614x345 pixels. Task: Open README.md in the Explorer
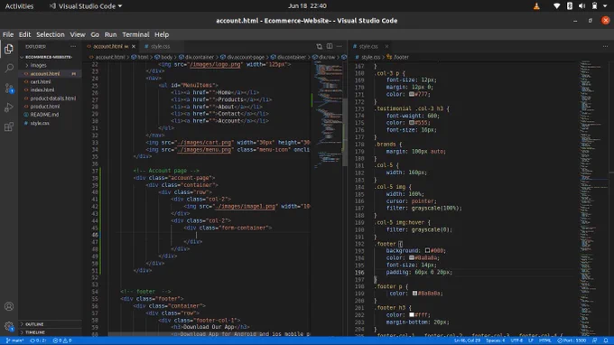(44, 115)
